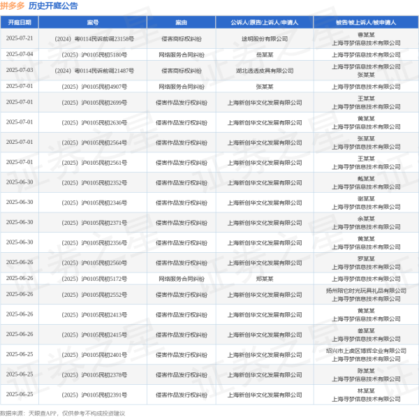
Task: Click case number (2025)沪0105民初5180号
Action: point(94,54)
